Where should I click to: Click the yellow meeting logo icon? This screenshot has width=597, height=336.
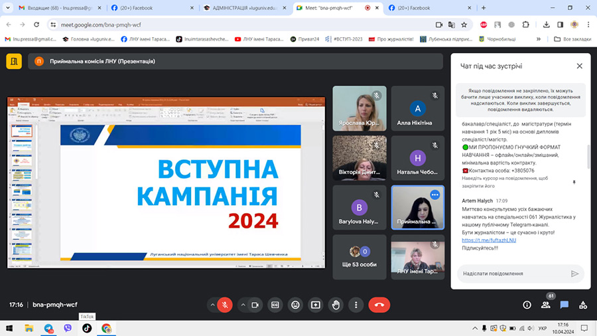[14, 61]
